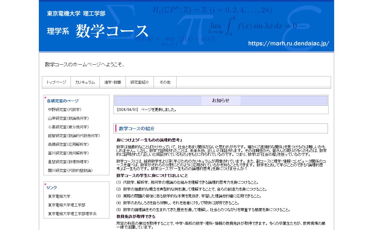373x230 pixels.
Task: Open 中野研究室(代数学) link
Action: pyautogui.click(x=65, y=110)
